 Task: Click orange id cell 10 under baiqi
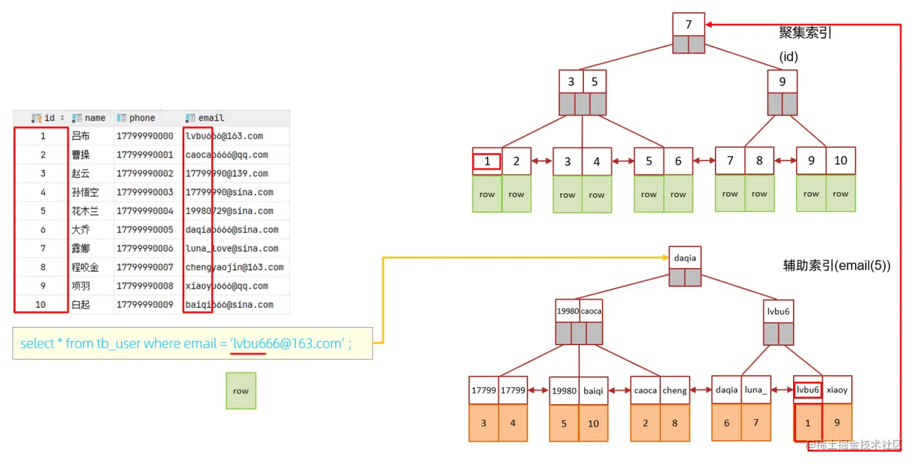(x=594, y=423)
